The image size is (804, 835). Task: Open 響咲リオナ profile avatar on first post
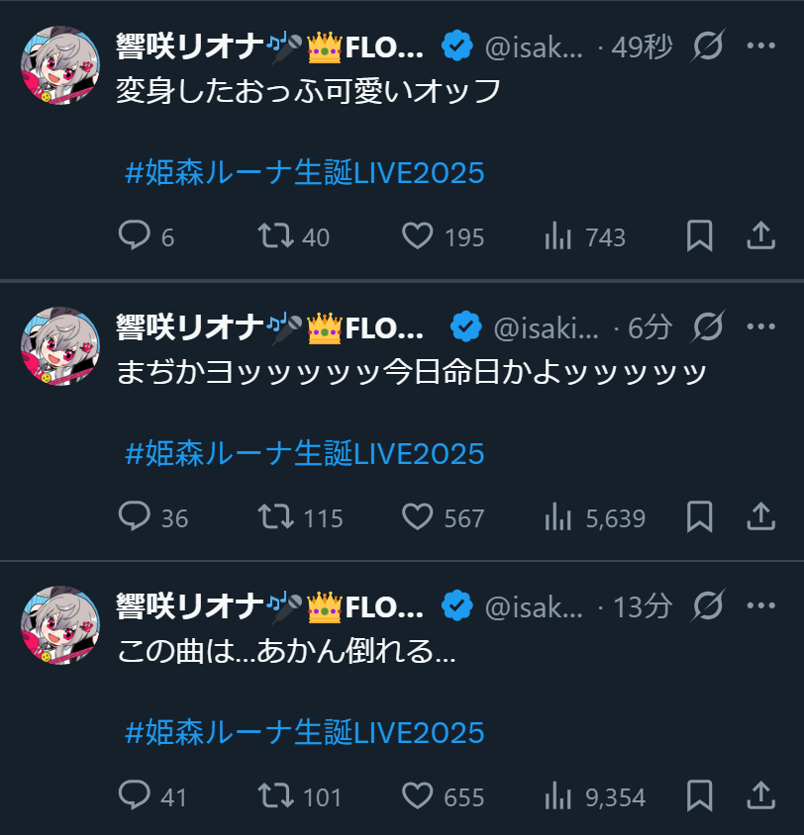point(60,65)
